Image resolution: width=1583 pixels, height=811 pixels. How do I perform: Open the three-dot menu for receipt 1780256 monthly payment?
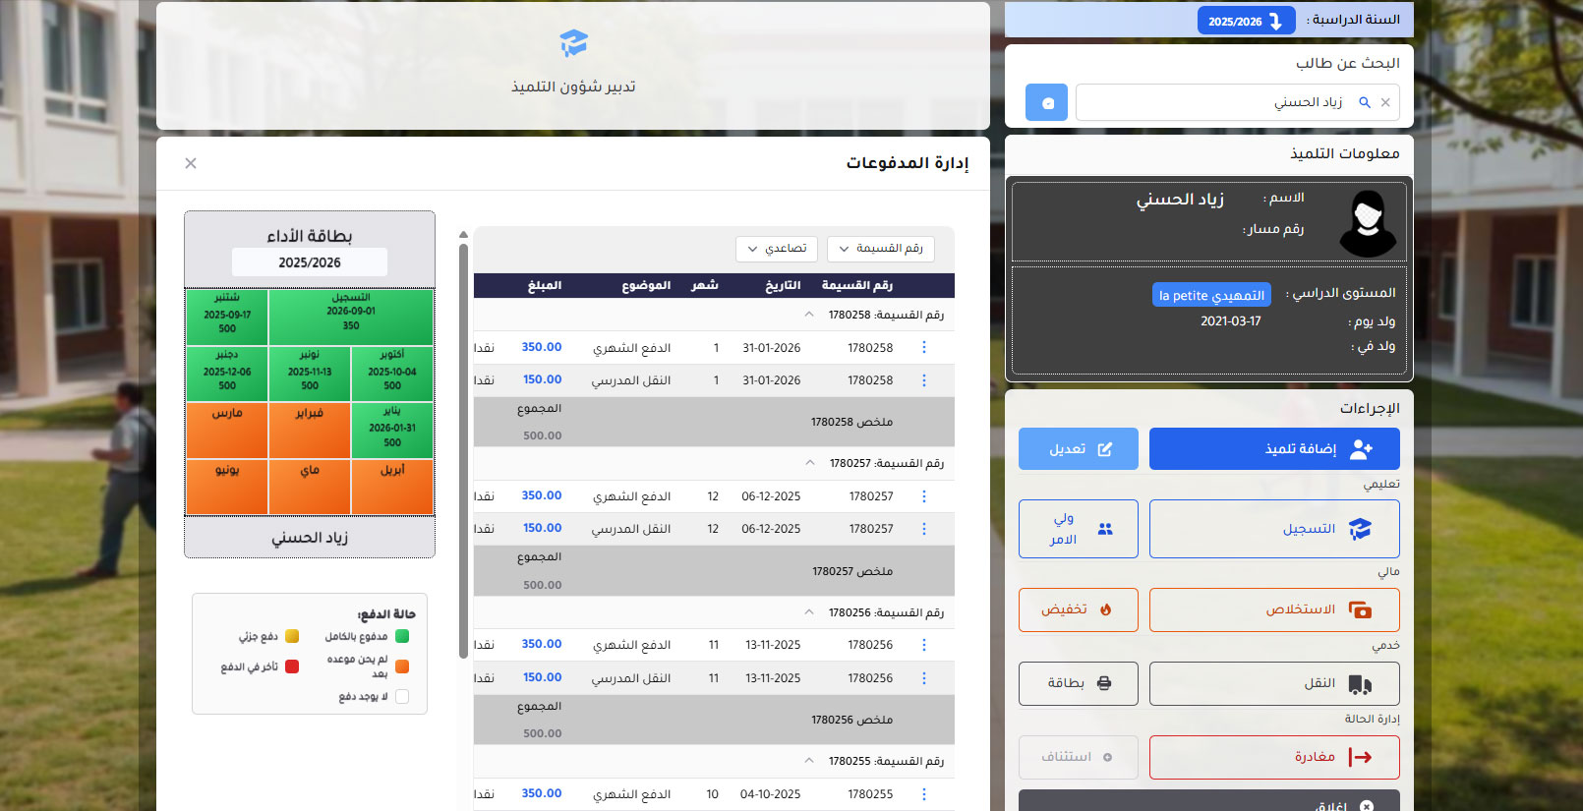(x=923, y=645)
